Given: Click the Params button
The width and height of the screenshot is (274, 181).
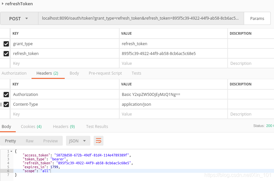Looking at the screenshot, I should 257,18.
